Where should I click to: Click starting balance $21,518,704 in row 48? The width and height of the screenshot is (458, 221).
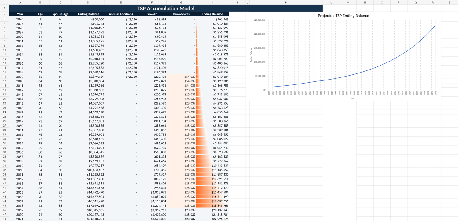pos(88,219)
